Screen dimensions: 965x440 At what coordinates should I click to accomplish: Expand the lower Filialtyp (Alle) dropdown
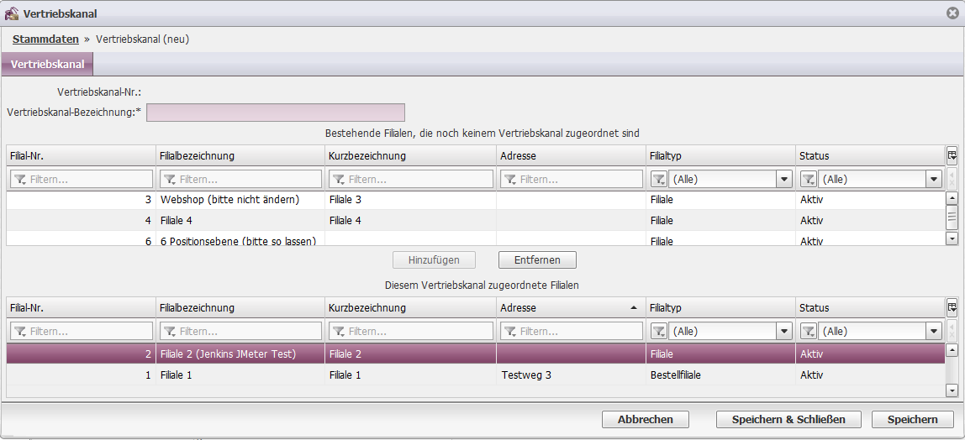tap(784, 332)
